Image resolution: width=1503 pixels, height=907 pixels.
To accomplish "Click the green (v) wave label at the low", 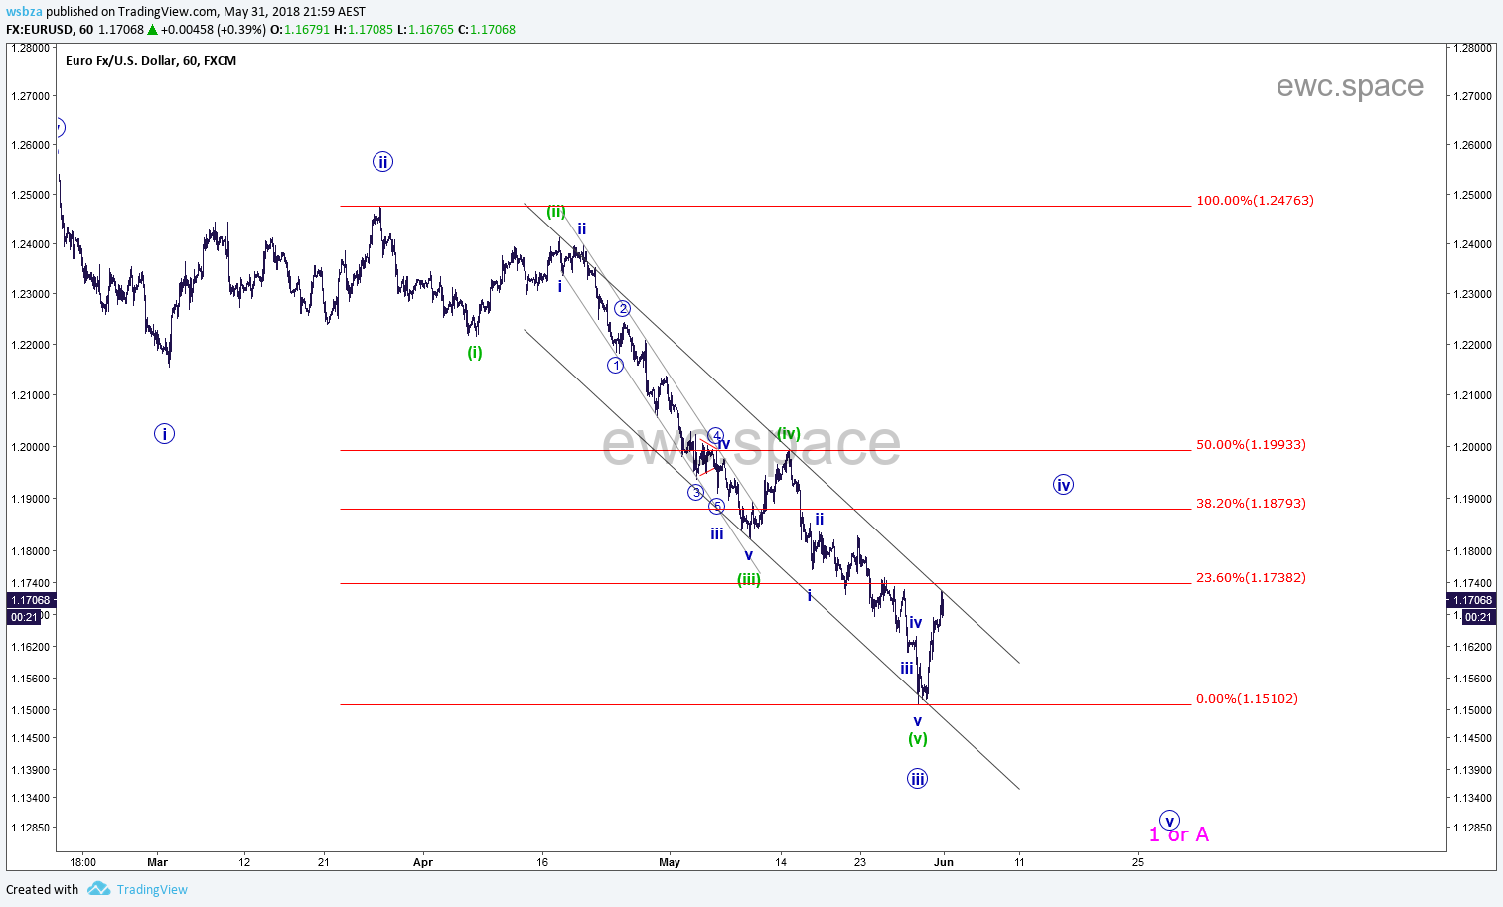I will point(918,739).
